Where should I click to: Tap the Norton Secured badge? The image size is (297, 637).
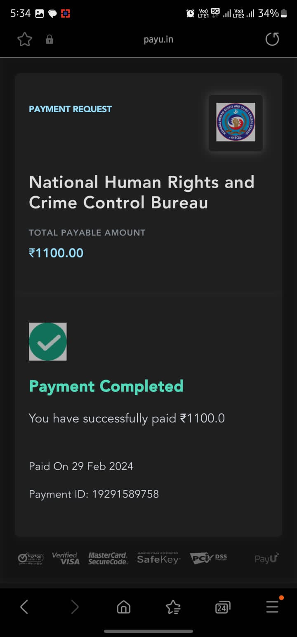pos(31,559)
